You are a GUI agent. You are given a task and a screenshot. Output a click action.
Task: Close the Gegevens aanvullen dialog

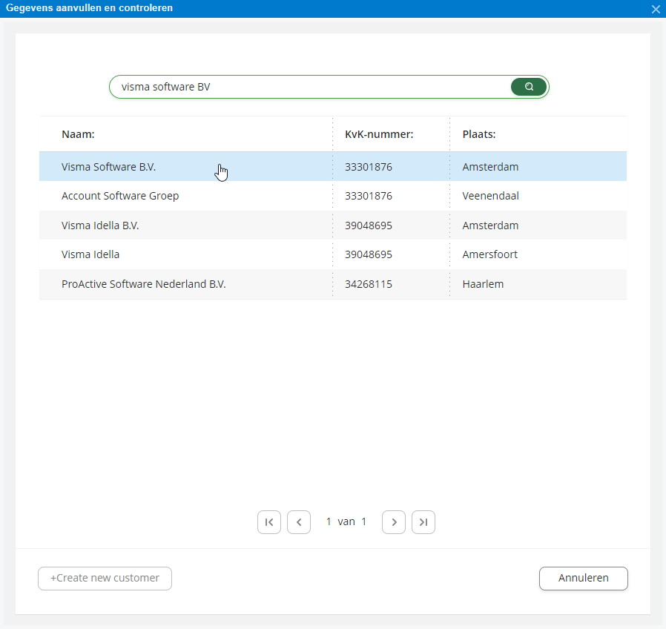656,9
